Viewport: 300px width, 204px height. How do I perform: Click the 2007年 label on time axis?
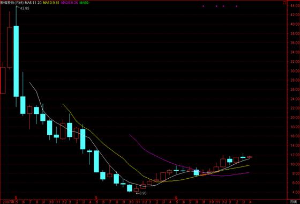tap(7, 202)
